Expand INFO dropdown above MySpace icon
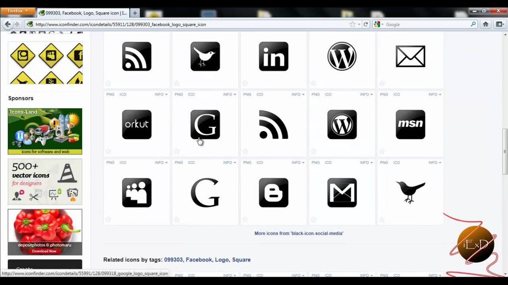508x285 pixels. 161,162
